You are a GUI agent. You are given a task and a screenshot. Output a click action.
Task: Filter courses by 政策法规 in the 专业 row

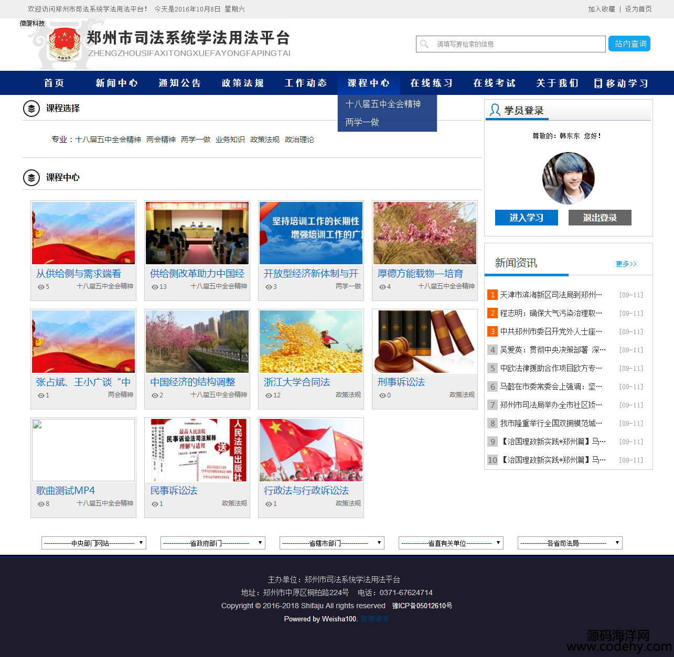265,139
